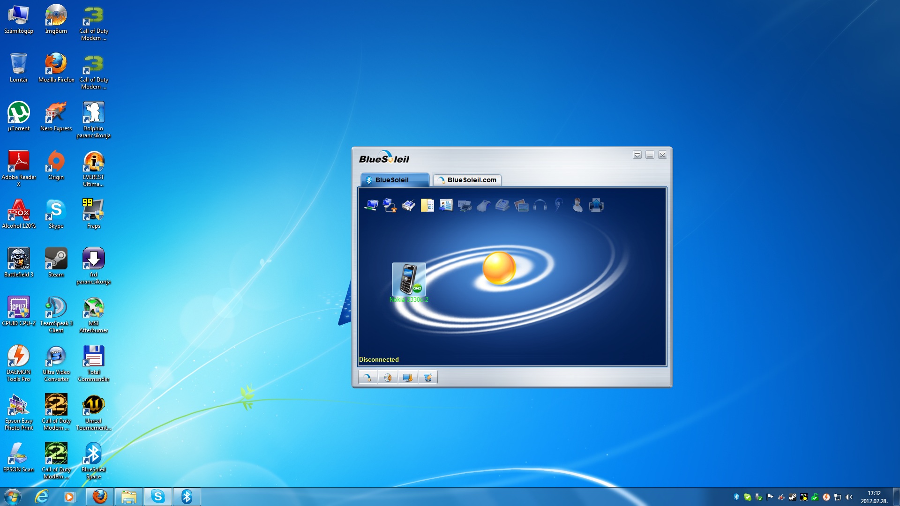The height and width of the screenshot is (506, 900).
Task: Switch to the BlueSoleil Bluetooth taskbar button
Action: pos(187,497)
